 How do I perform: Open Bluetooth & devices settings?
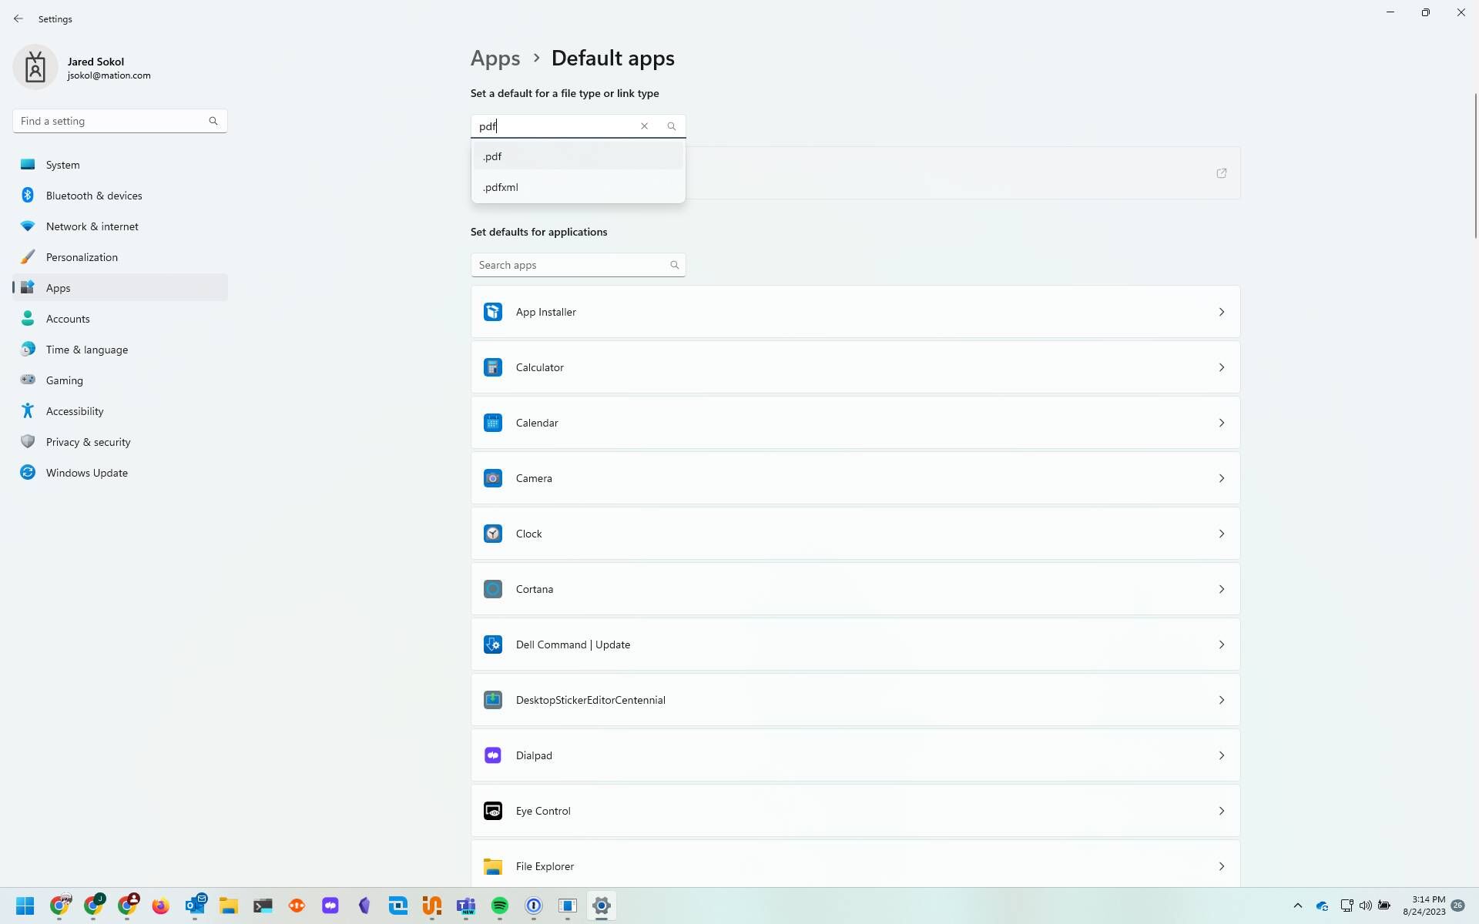click(x=93, y=195)
